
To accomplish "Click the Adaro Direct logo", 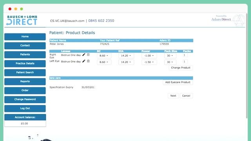I will [228, 20].
